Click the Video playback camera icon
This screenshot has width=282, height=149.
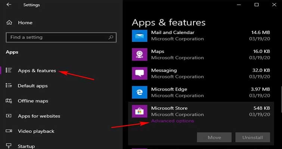[9, 131]
